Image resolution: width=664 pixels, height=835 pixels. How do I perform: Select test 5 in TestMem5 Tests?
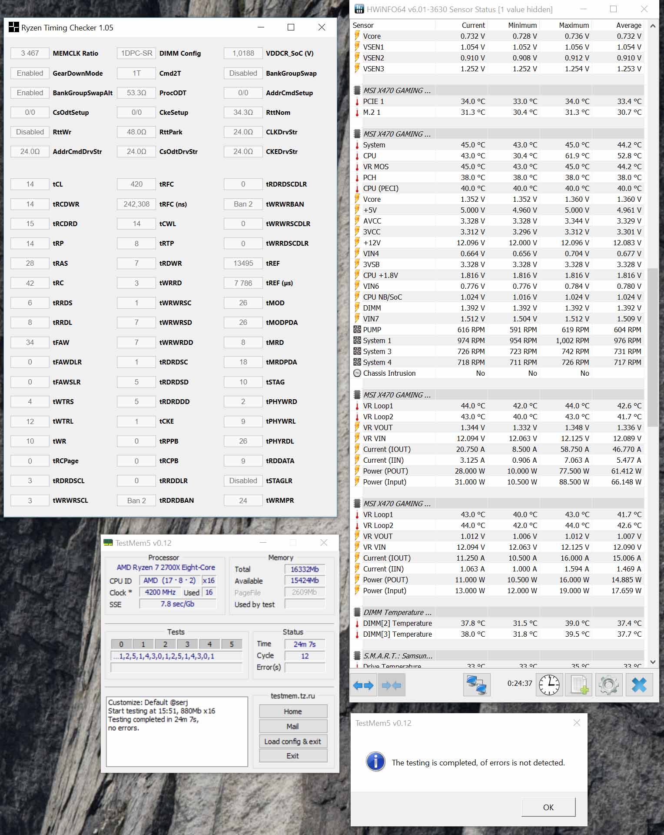pos(232,644)
